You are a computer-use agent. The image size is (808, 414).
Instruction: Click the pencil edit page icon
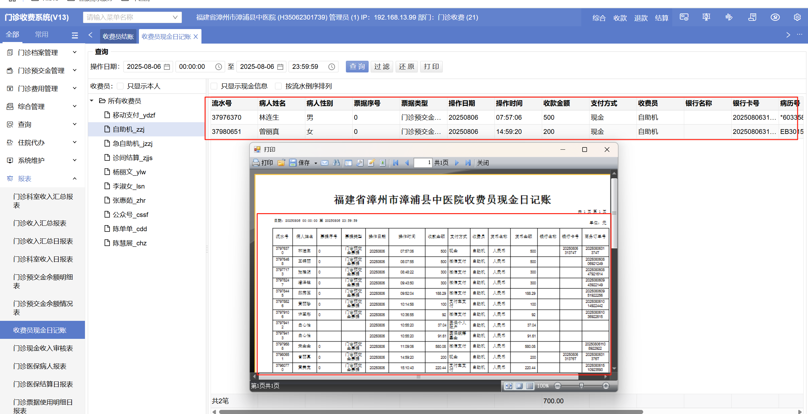[x=371, y=163]
